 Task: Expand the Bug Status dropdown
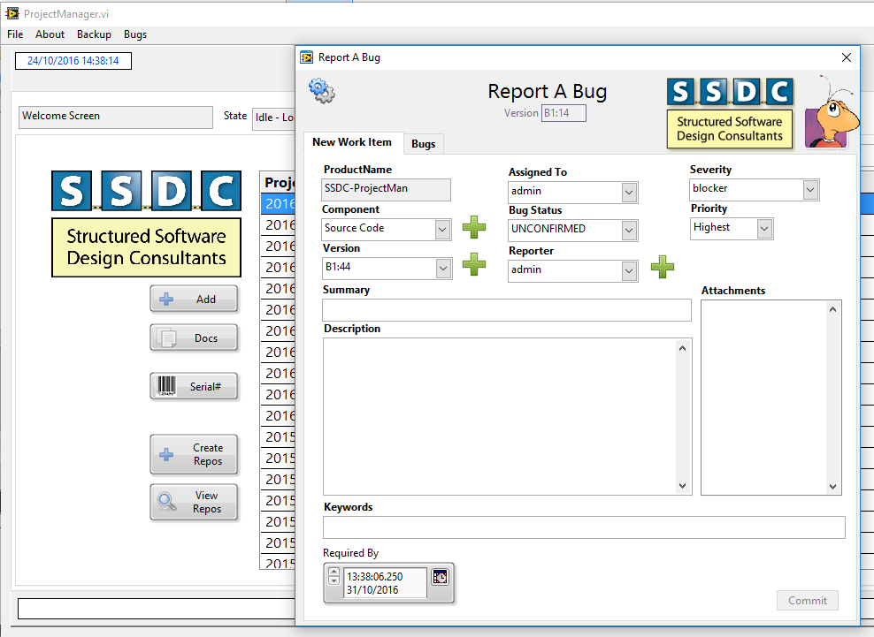629,230
